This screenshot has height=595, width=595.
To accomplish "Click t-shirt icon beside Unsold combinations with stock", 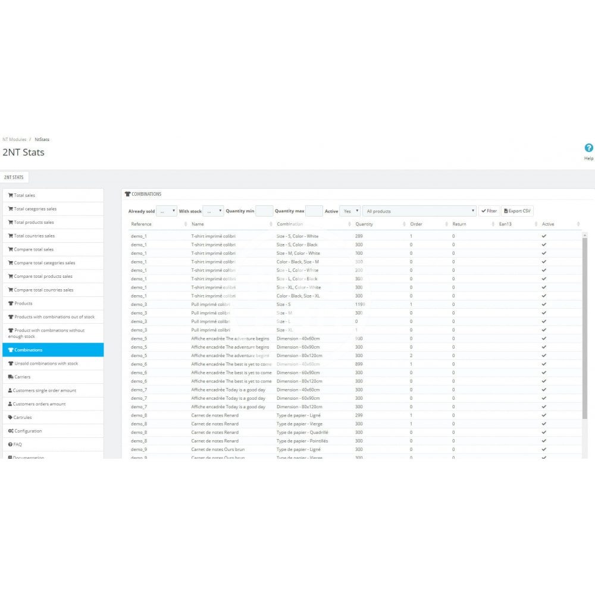I will click(x=11, y=364).
